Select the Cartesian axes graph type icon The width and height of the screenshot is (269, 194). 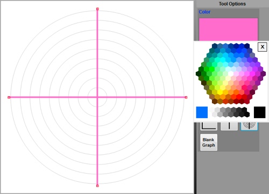point(209,126)
